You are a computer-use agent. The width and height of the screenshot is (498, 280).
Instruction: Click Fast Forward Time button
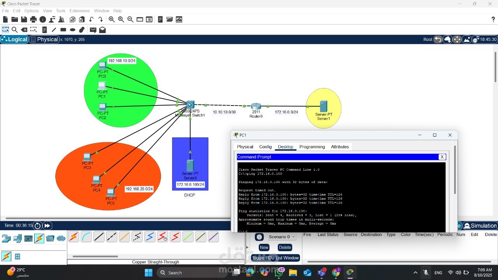(x=47, y=225)
